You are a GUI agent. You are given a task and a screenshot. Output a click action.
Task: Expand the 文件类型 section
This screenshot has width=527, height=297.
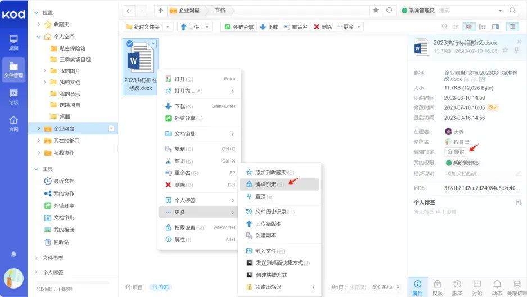click(x=37, y=258)
